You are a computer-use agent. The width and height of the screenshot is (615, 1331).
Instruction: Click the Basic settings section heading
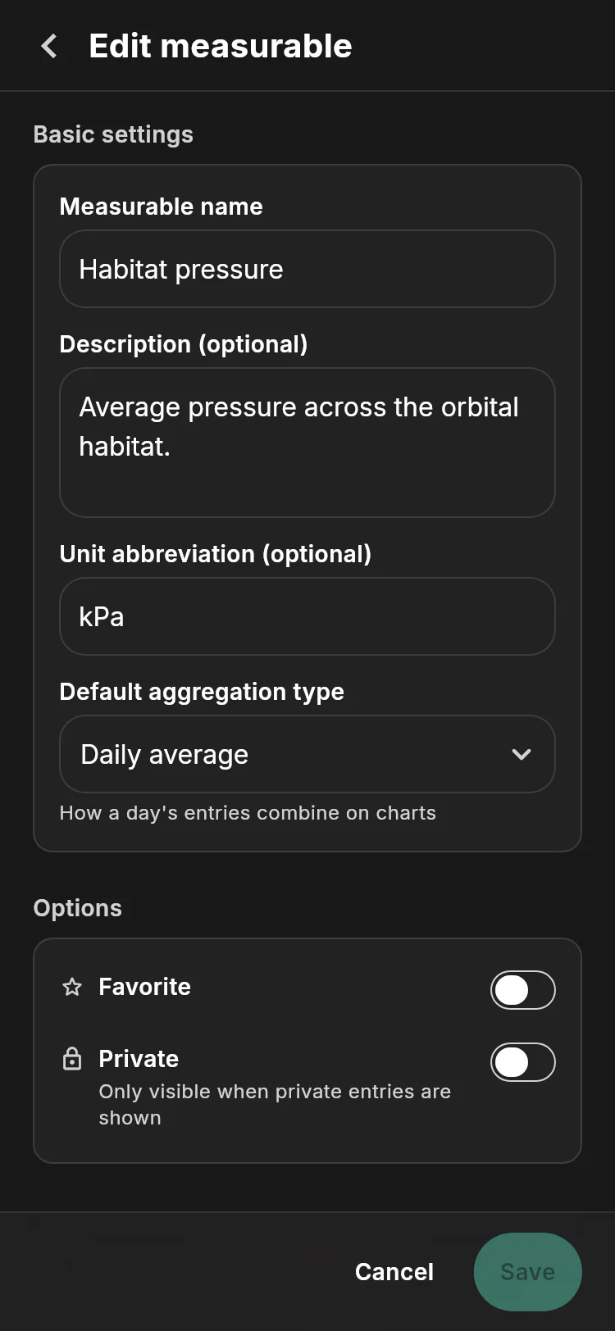113,134
